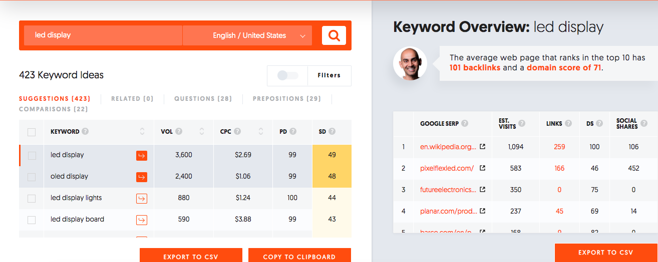This screenshot has width=658, height=262.
Task: Click arrow icon next to 'oled display'
Action: pos(142,177)
